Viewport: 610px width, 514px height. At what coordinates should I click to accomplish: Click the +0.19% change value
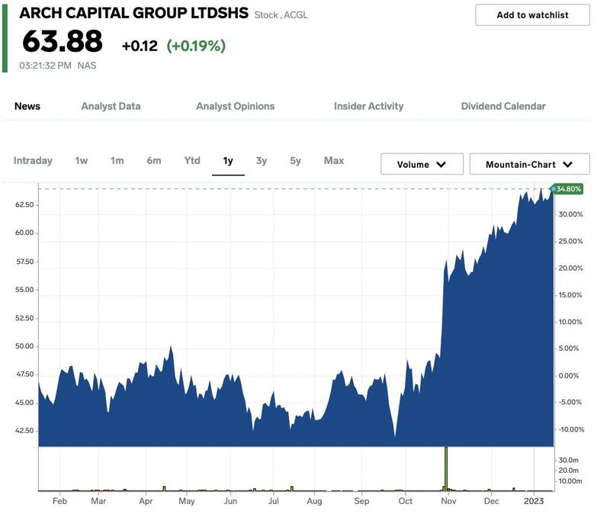[x=196, y=46]
